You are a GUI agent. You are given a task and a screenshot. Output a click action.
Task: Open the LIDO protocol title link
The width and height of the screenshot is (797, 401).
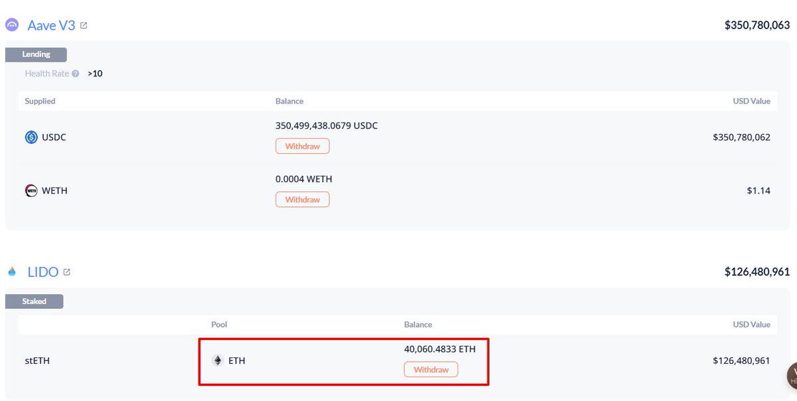pos(43,272)
